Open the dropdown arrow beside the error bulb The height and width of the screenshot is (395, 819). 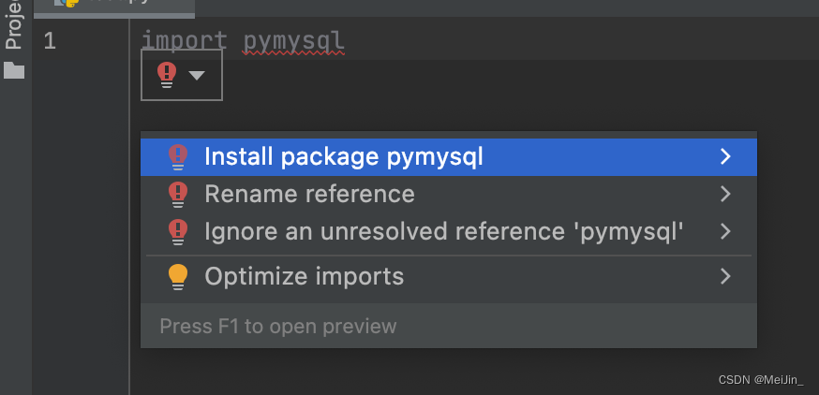(x=197, y=76)
